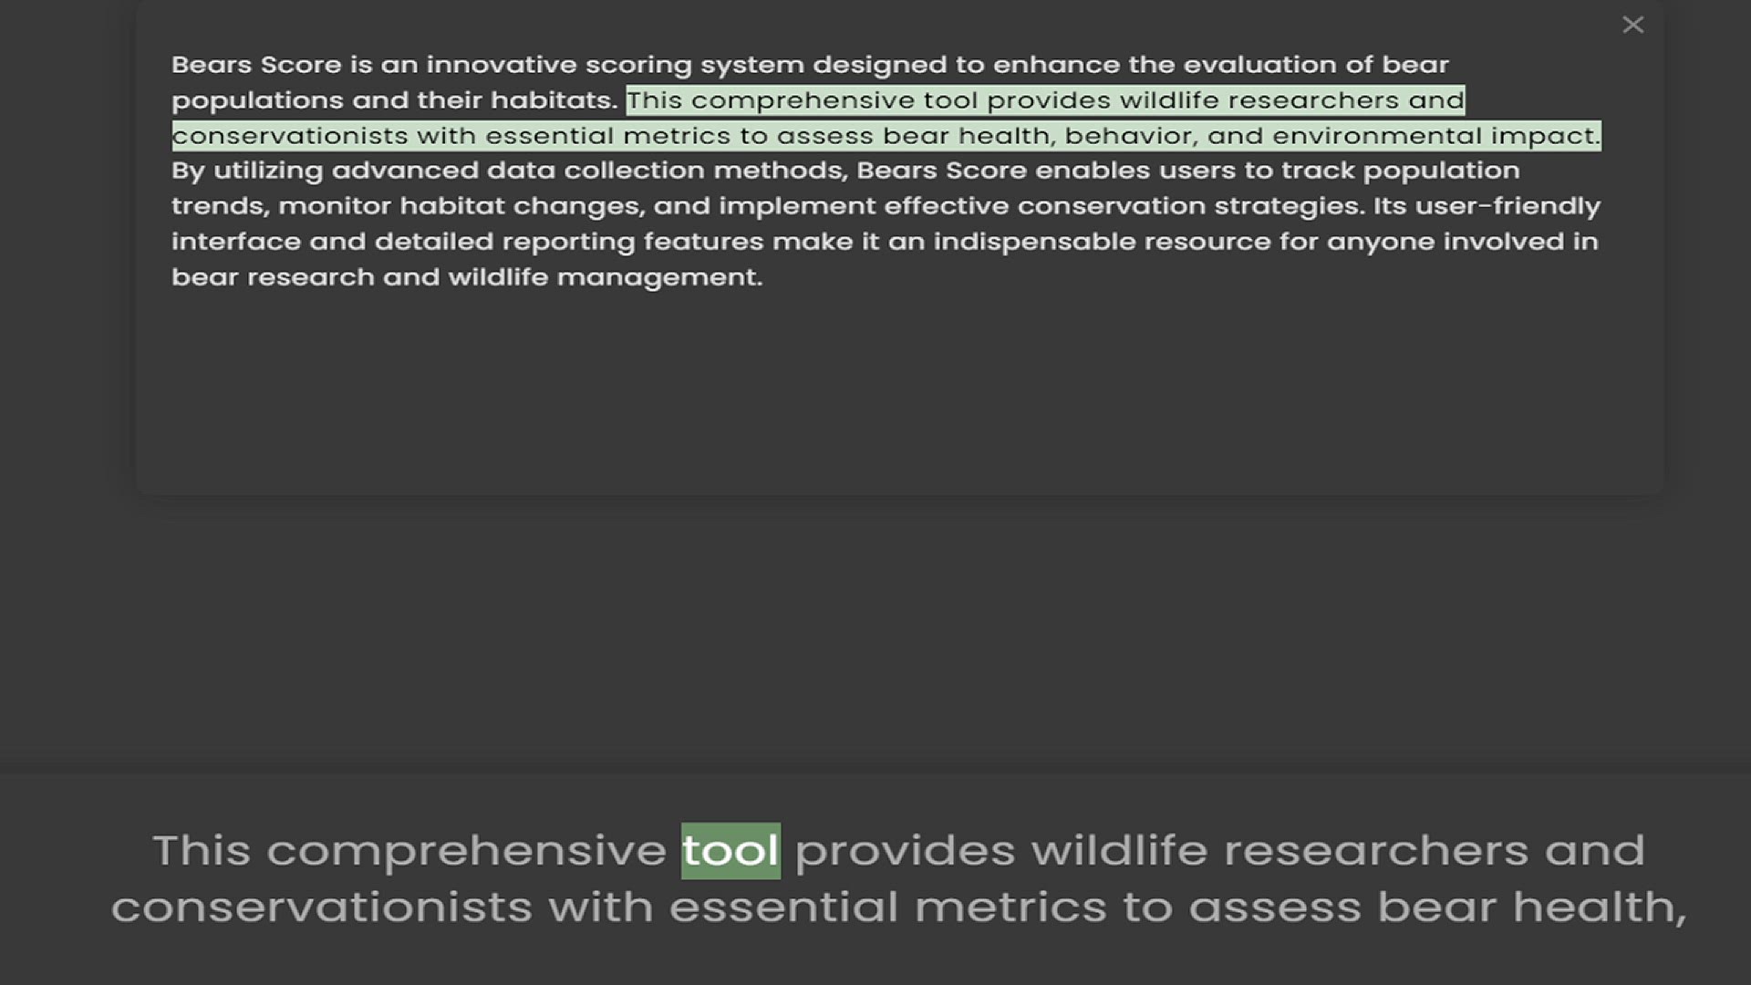Click "environmental impact." in the highlighted text

(1435, 136)
